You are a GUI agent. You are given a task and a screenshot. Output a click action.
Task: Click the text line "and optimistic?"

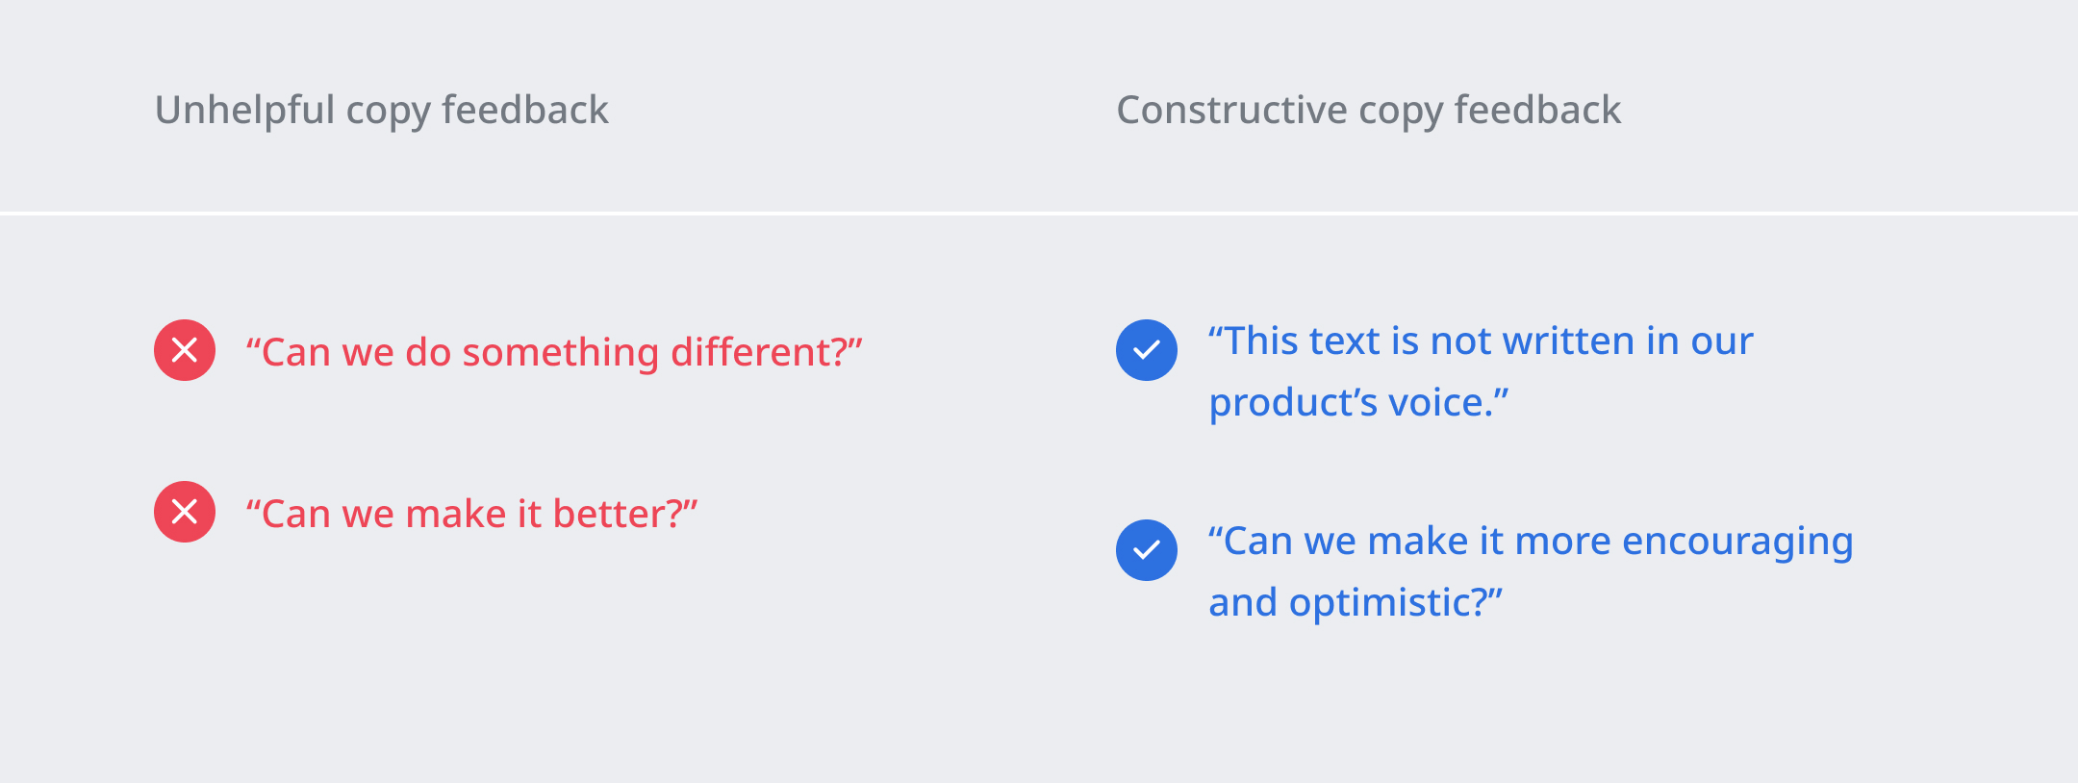coord(1355,602)
